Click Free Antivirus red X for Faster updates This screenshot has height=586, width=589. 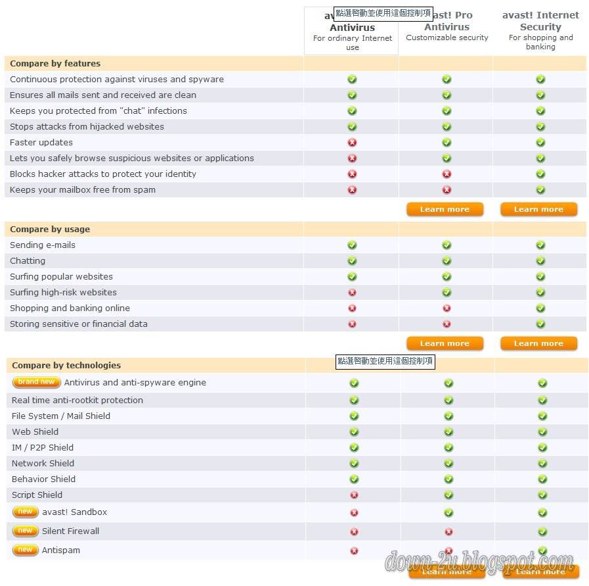(x=352, y=143)
